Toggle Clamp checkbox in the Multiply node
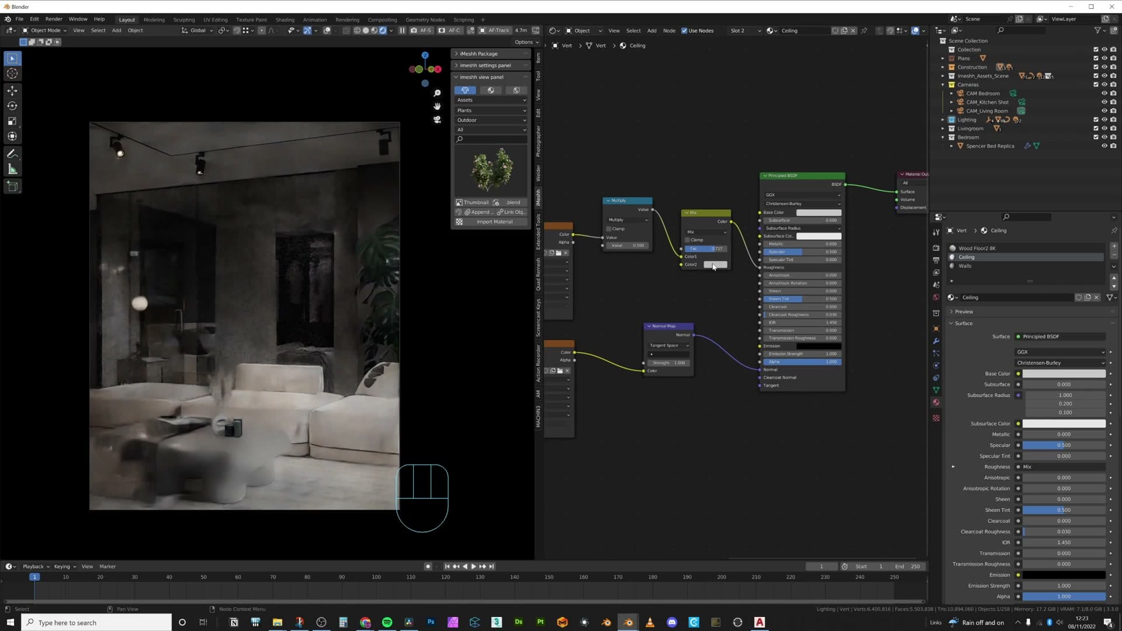 pos(609,229)
